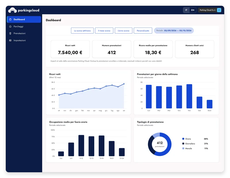Click the Ricavo medio value 18,30 €
This screenshot has height=178, width=230.
point(153,52)
